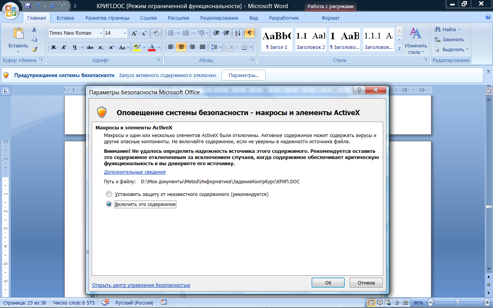Click dialog help question mark button

[x=359, y=90]
